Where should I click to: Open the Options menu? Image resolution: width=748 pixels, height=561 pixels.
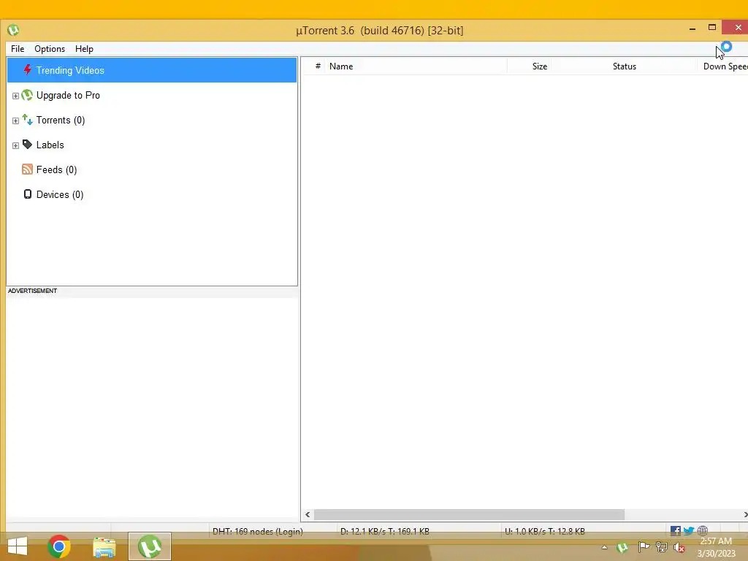[x=50, y=49]
